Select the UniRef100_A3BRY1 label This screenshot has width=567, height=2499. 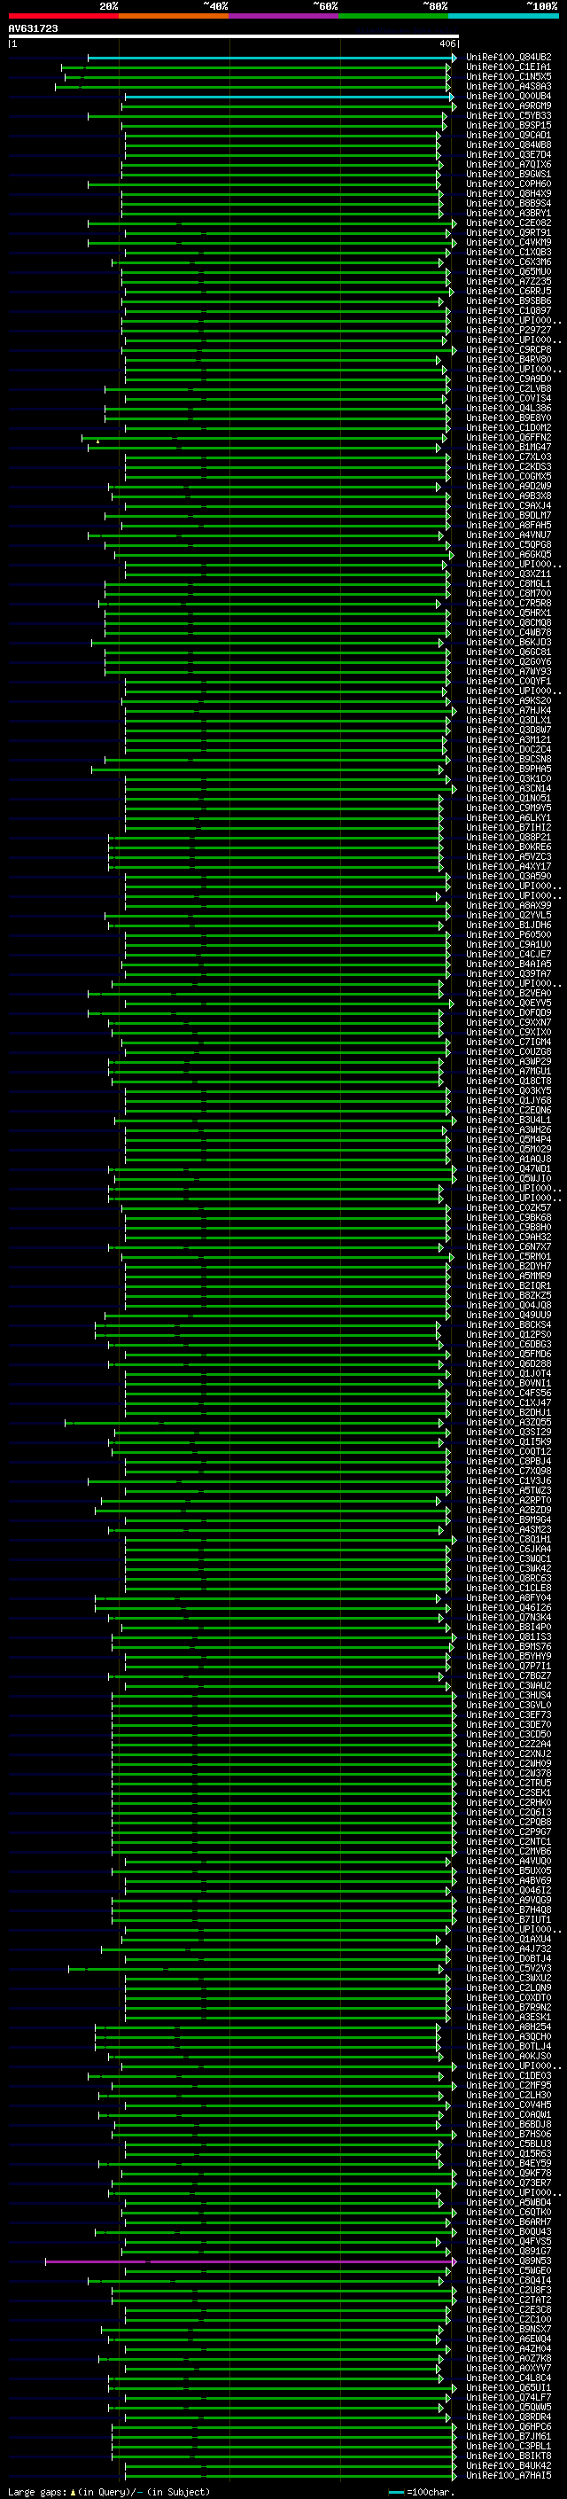509,213
